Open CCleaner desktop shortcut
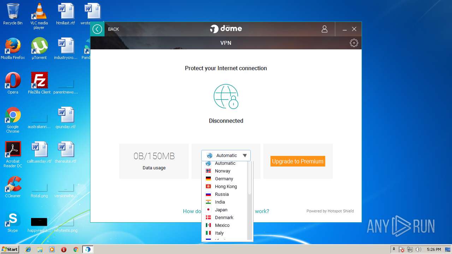The height and width of the screenshot is (254, 452). [13, 187]
